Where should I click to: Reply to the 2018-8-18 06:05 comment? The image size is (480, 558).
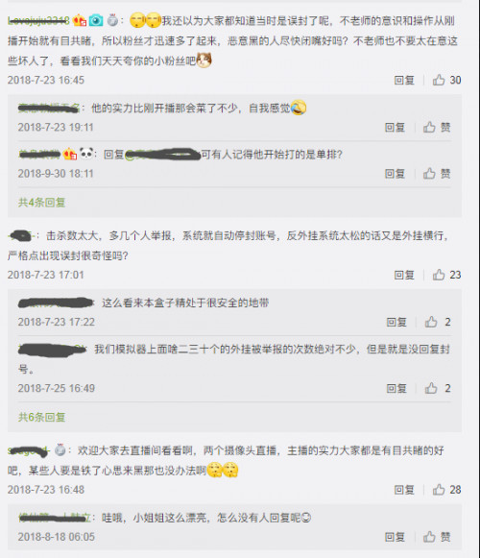tap(395, 537)
